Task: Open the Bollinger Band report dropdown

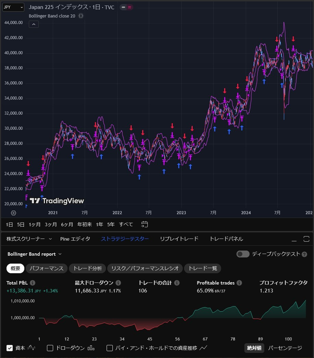Action: point(34,254)
